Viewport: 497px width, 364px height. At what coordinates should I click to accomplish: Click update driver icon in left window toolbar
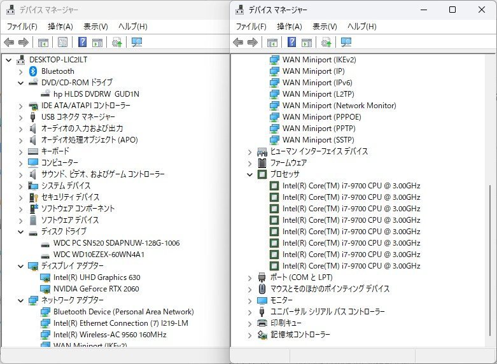pos(116,42)
